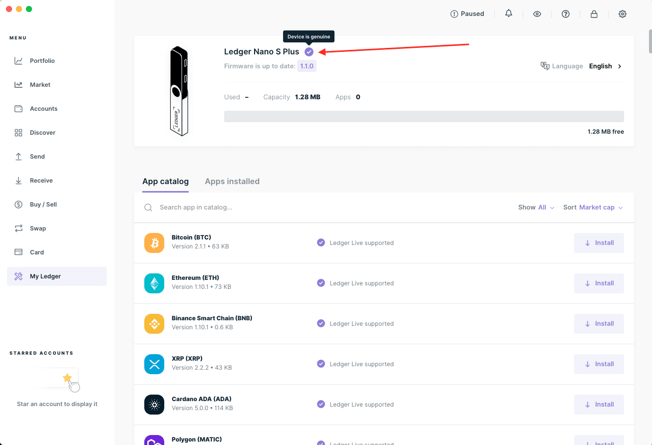
Task: Toggle discreet mode eye icon
Action: point(537,14)
